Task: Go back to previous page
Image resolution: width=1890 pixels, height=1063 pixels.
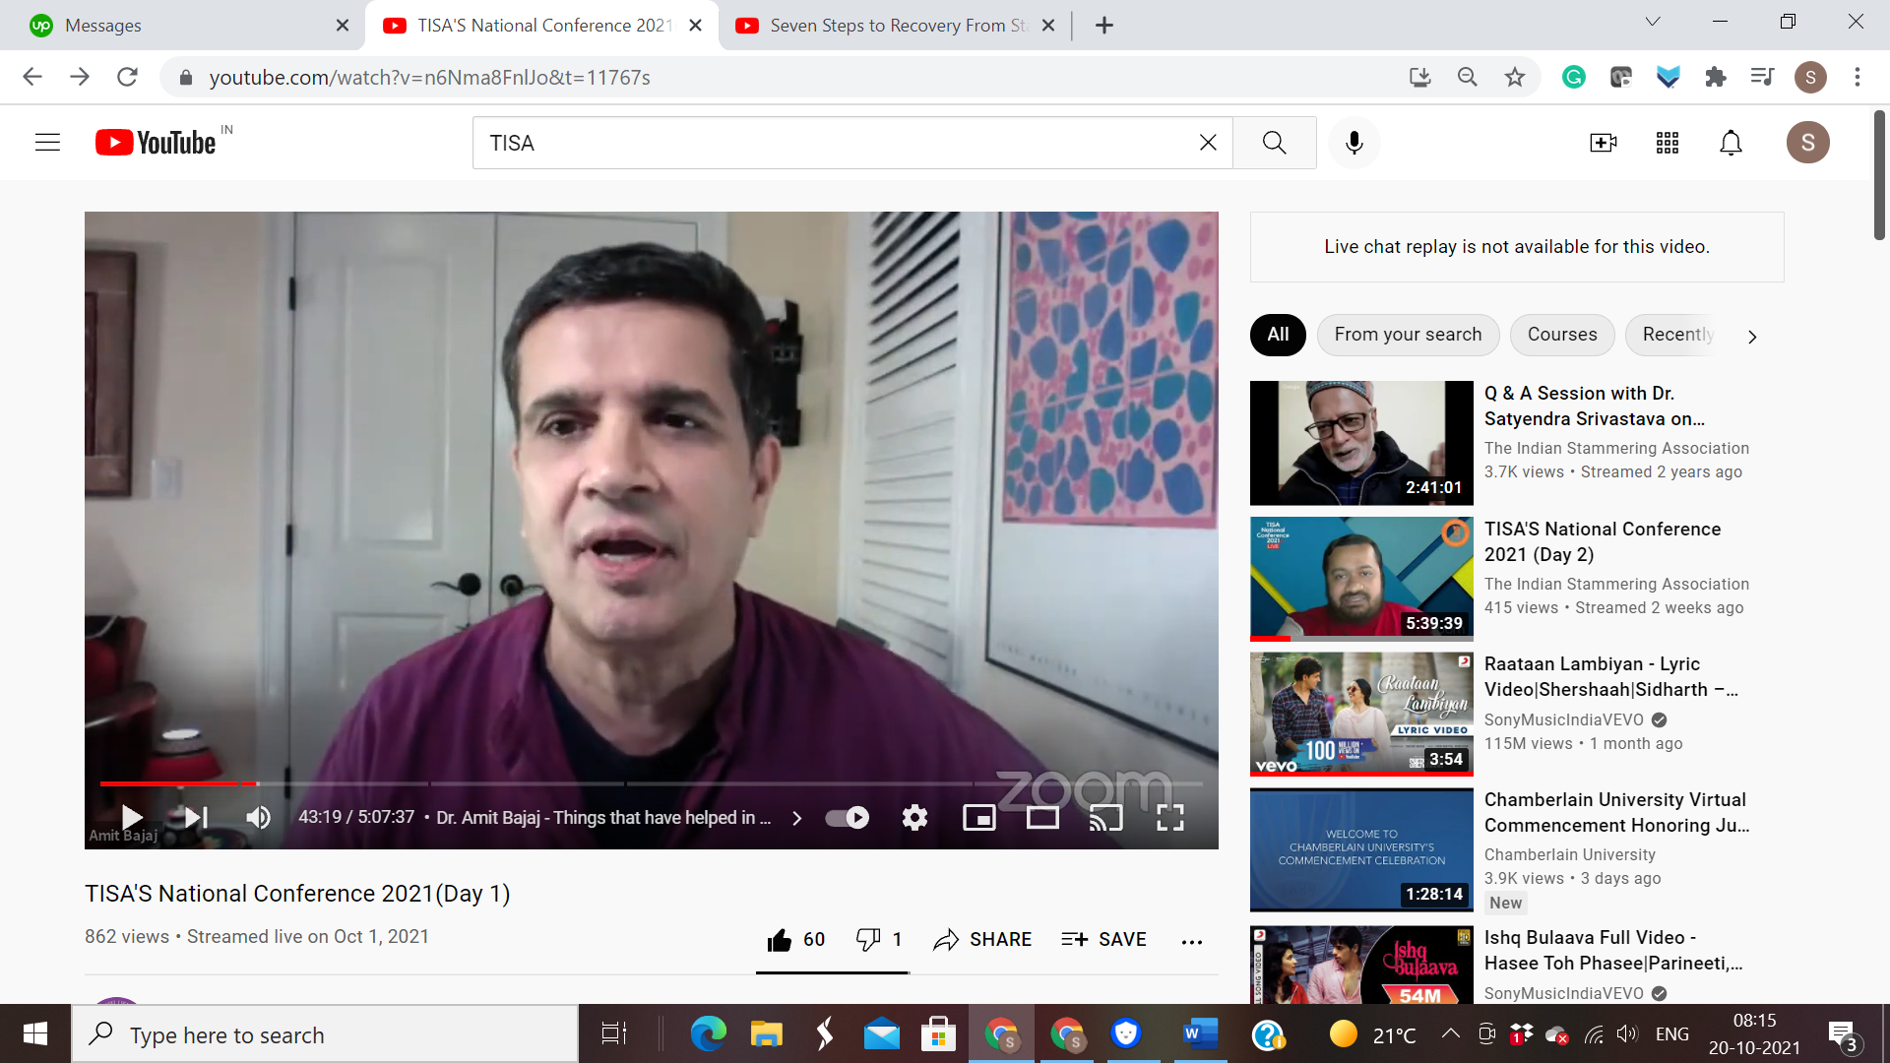Action: pos(32,77)
